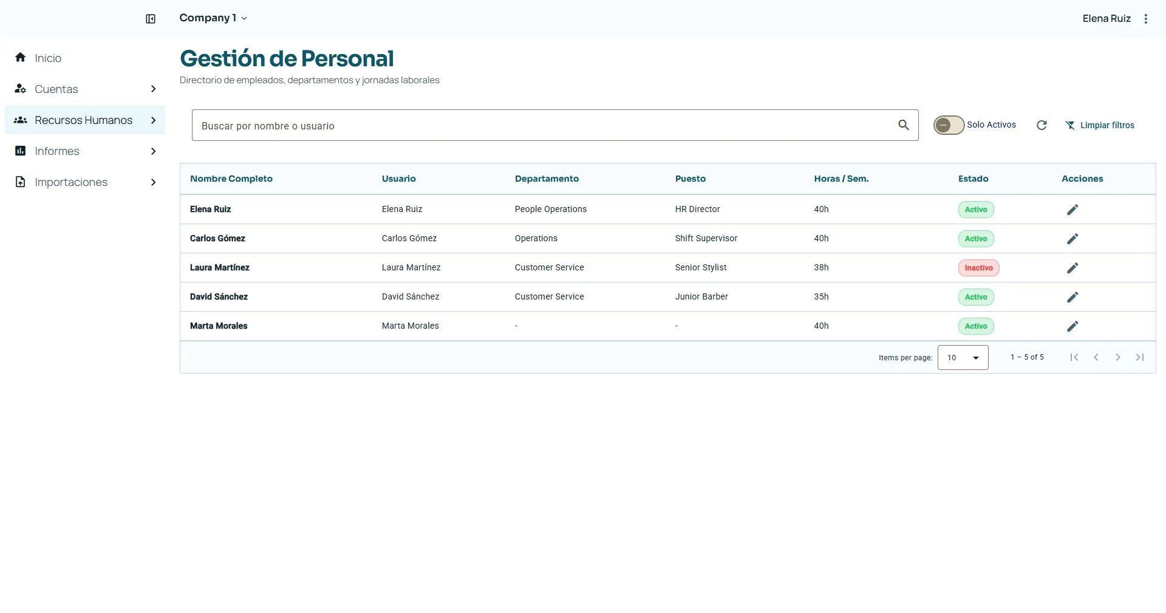Image resolution: width=1166 pixels, height=613 pixels.
Task: Refresh the employee list
Action: pos(1042,125)
